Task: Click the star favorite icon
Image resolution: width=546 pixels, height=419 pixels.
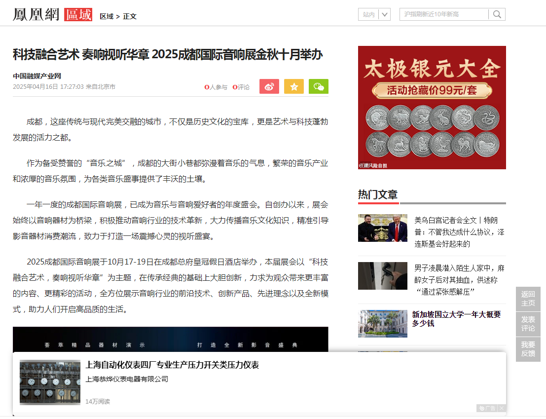Action: [x=294, y=86]
